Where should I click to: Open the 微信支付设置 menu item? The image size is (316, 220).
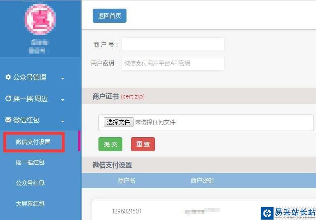pyautogui.click(x=34, y=142)
